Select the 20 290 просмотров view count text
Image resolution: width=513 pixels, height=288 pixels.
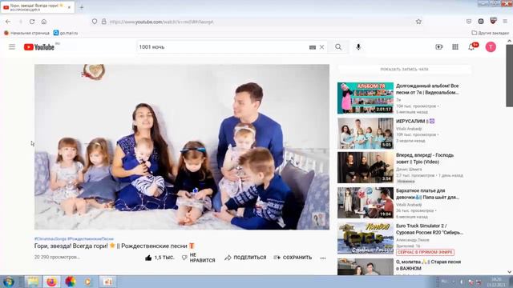tap(57, 258)
